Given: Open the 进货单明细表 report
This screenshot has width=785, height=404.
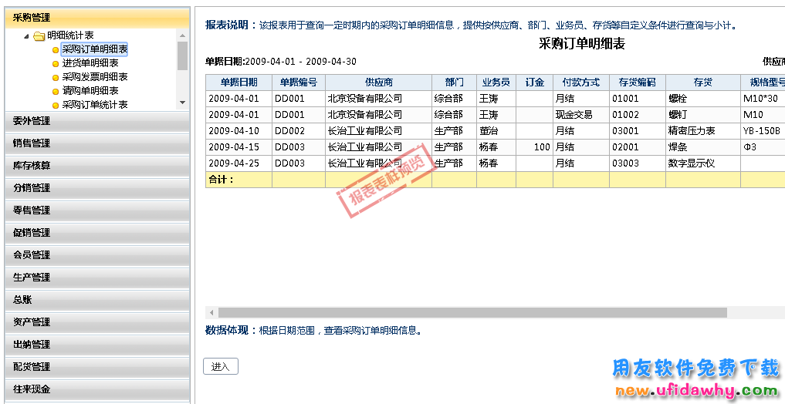Looking at the screenshot, I should point(90,63).
